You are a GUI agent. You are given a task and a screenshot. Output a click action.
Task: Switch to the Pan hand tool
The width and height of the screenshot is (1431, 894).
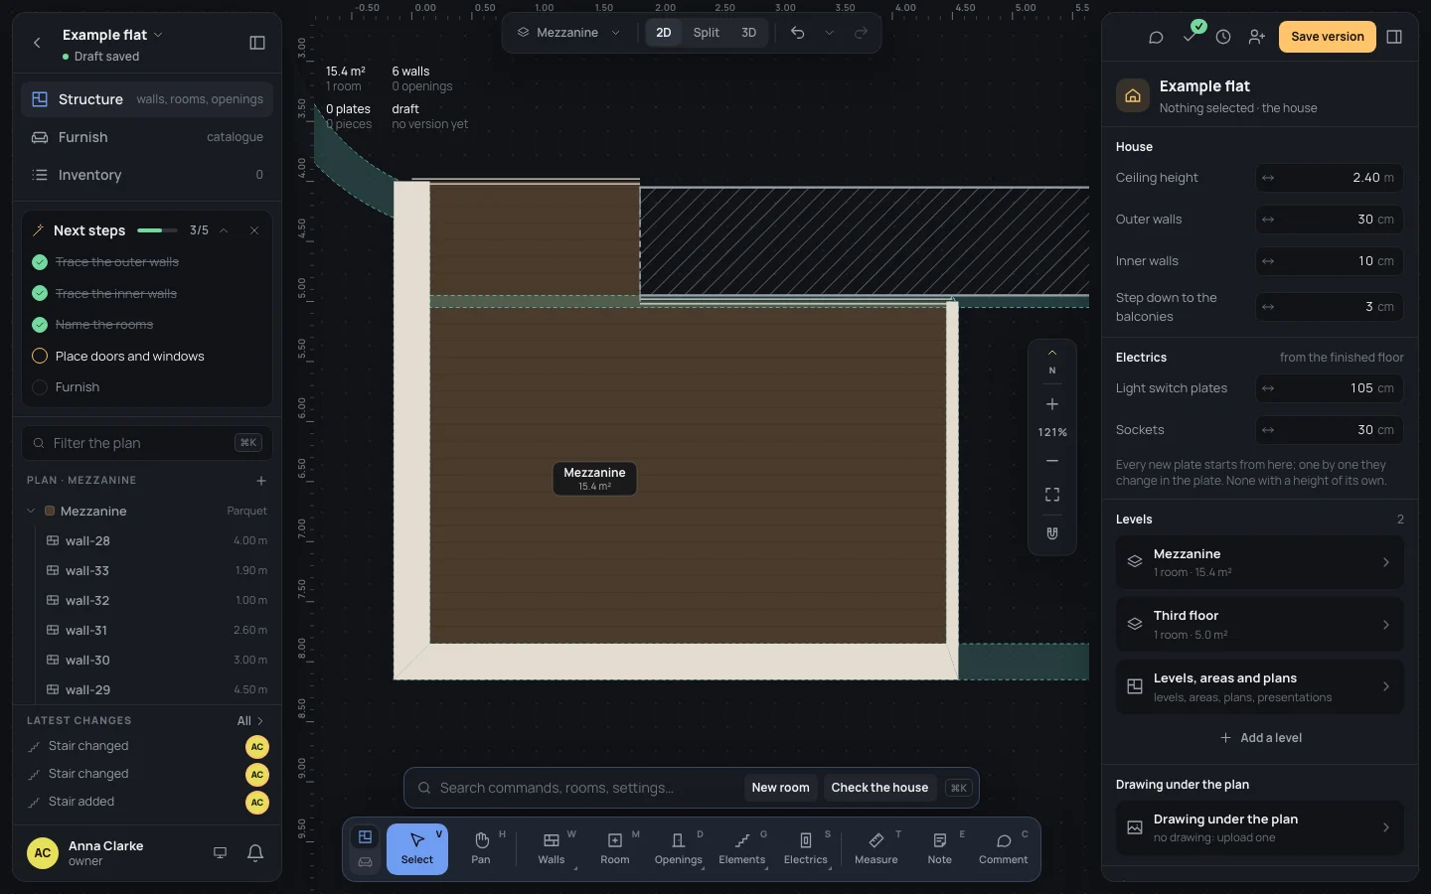pyautogui.click(x=481, y=848)
